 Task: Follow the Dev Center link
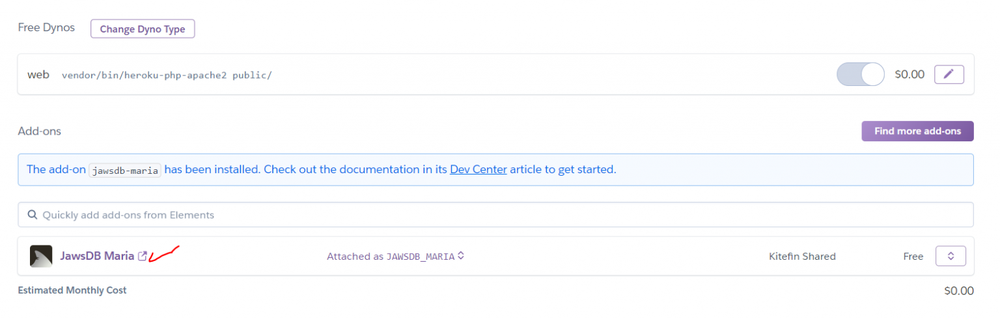click(x=479, y=169)
